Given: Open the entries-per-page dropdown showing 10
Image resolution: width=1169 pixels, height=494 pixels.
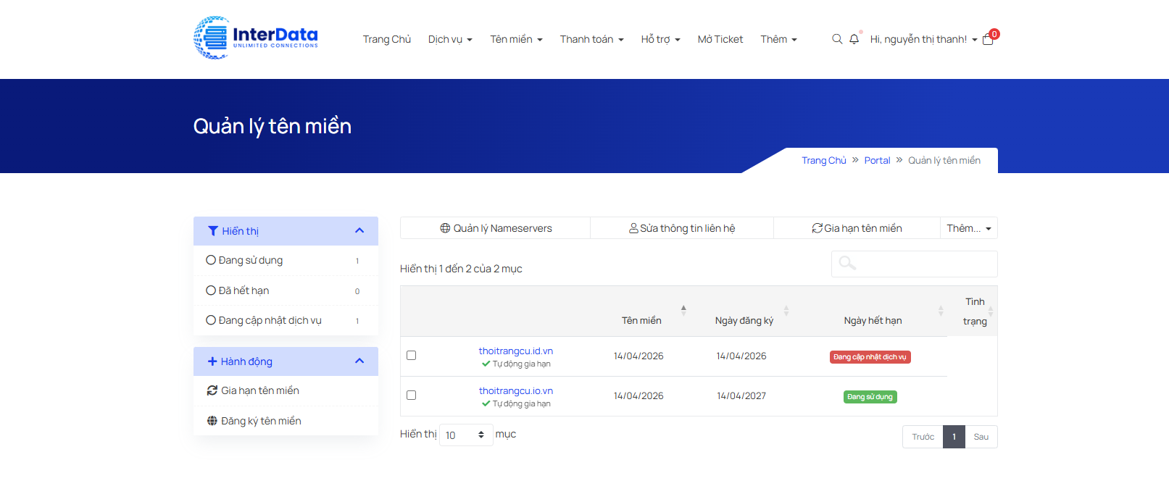Looking at the screenshot, I should click(x=465, y=435).
